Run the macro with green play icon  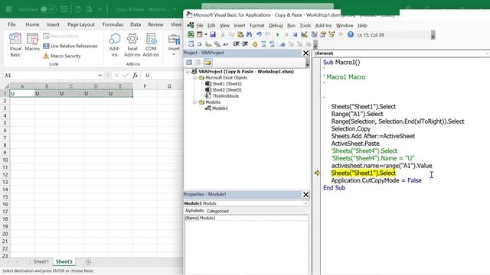pyautogui.click(x=277, y=34)
